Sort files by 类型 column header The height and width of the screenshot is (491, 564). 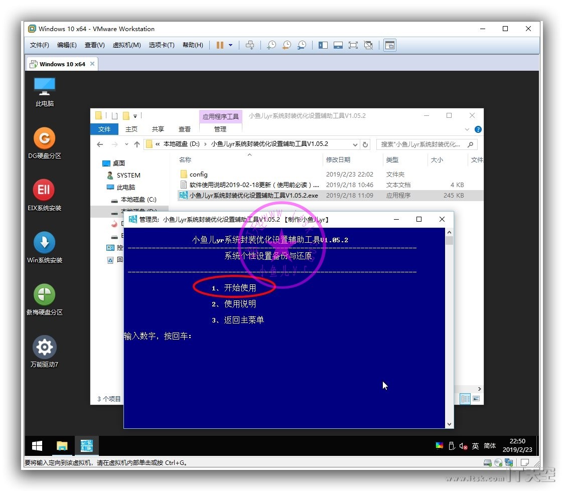coord(404,159)
